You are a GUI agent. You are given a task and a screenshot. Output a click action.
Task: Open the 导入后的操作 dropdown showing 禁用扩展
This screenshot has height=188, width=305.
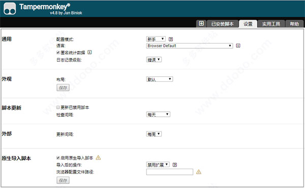click(x=158, y=165)
